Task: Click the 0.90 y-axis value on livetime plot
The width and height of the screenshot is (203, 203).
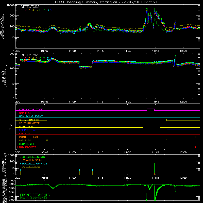Action: (x=12, y=200)
